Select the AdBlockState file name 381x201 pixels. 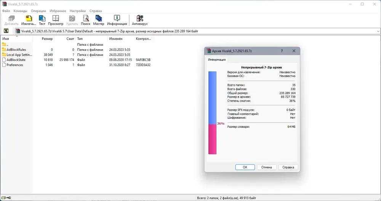[16, 60]
